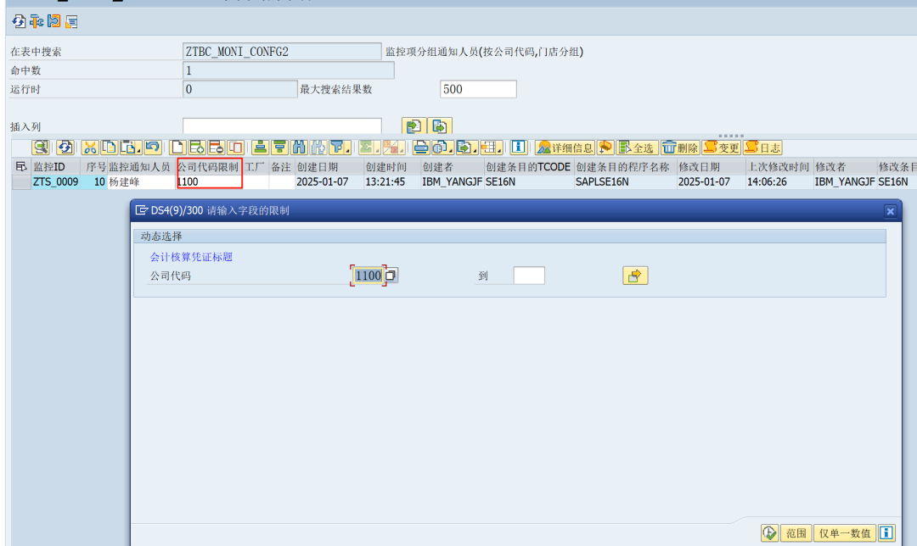The height and width of the screenshot is (546, 917).
Task: Click the 插入列 input field
Action: pyautogui.click(x=282, y=126)
